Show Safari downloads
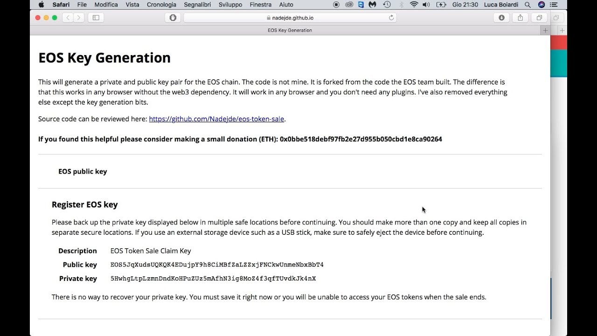 pos(501,18)
